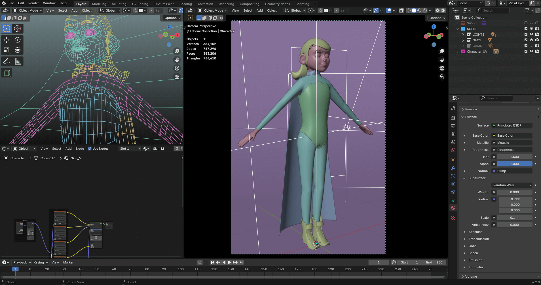
Task: Select the Cursor tool in left viewport toolbar
Action: (18, 29)
